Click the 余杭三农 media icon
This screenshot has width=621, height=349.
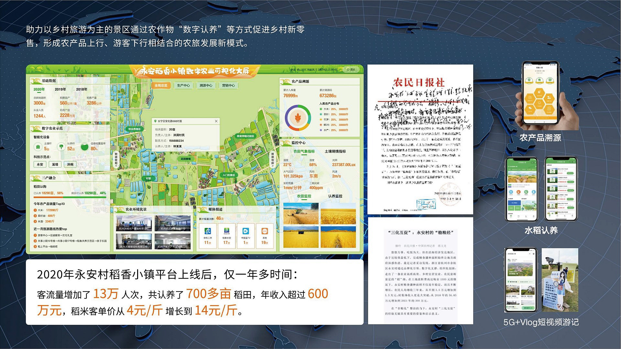coord(208,231)
